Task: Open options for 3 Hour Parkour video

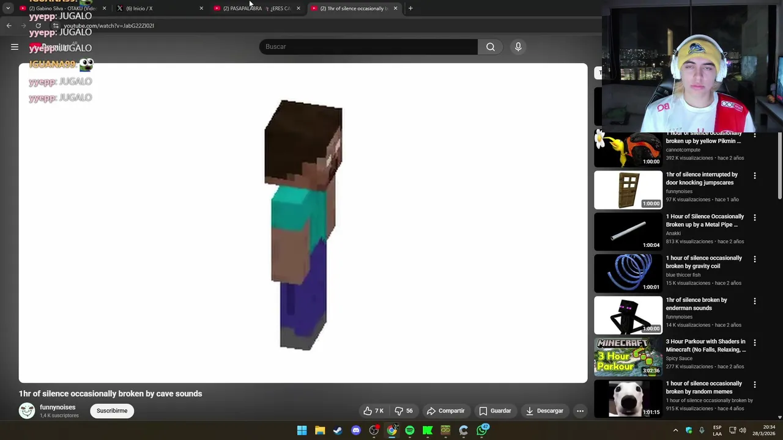Action: click(x=754, y=343)
